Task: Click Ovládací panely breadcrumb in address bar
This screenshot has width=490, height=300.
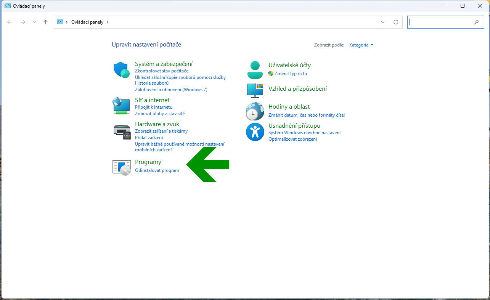Action: click(x=87, y=22)
